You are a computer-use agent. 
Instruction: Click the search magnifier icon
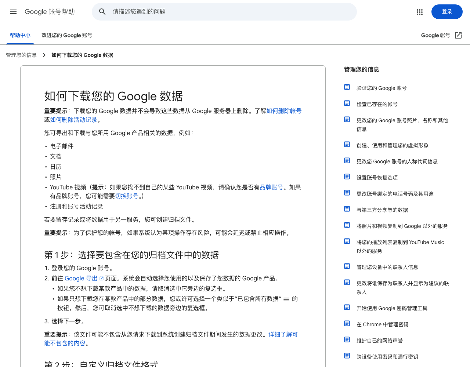102,12
